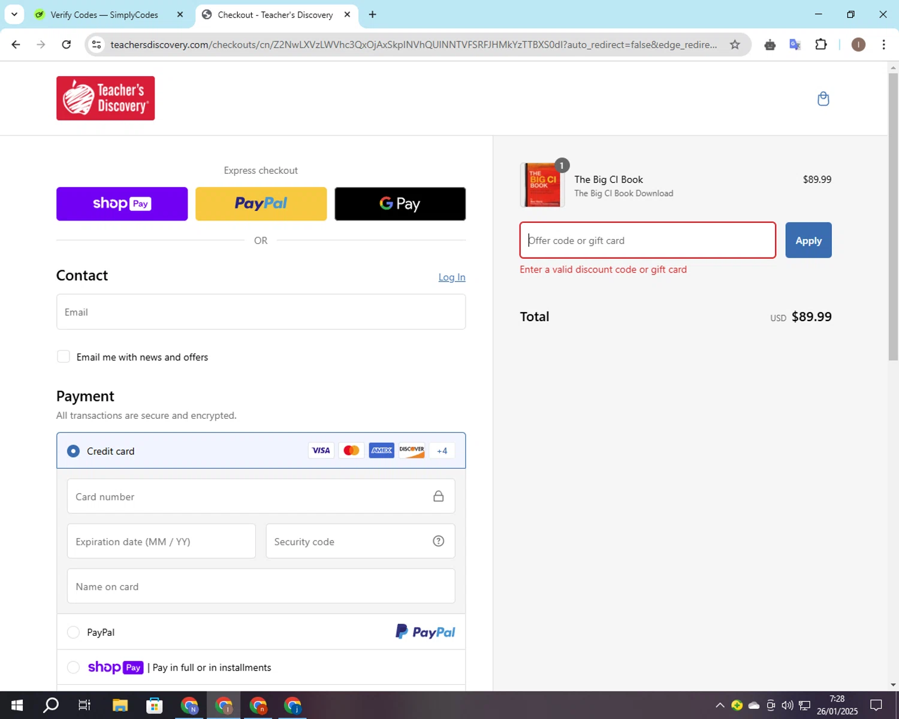899x719 pixels.
Task: Switch to the Verify Codes — SimplyCodes tab
Action: (x=104, y=14)
